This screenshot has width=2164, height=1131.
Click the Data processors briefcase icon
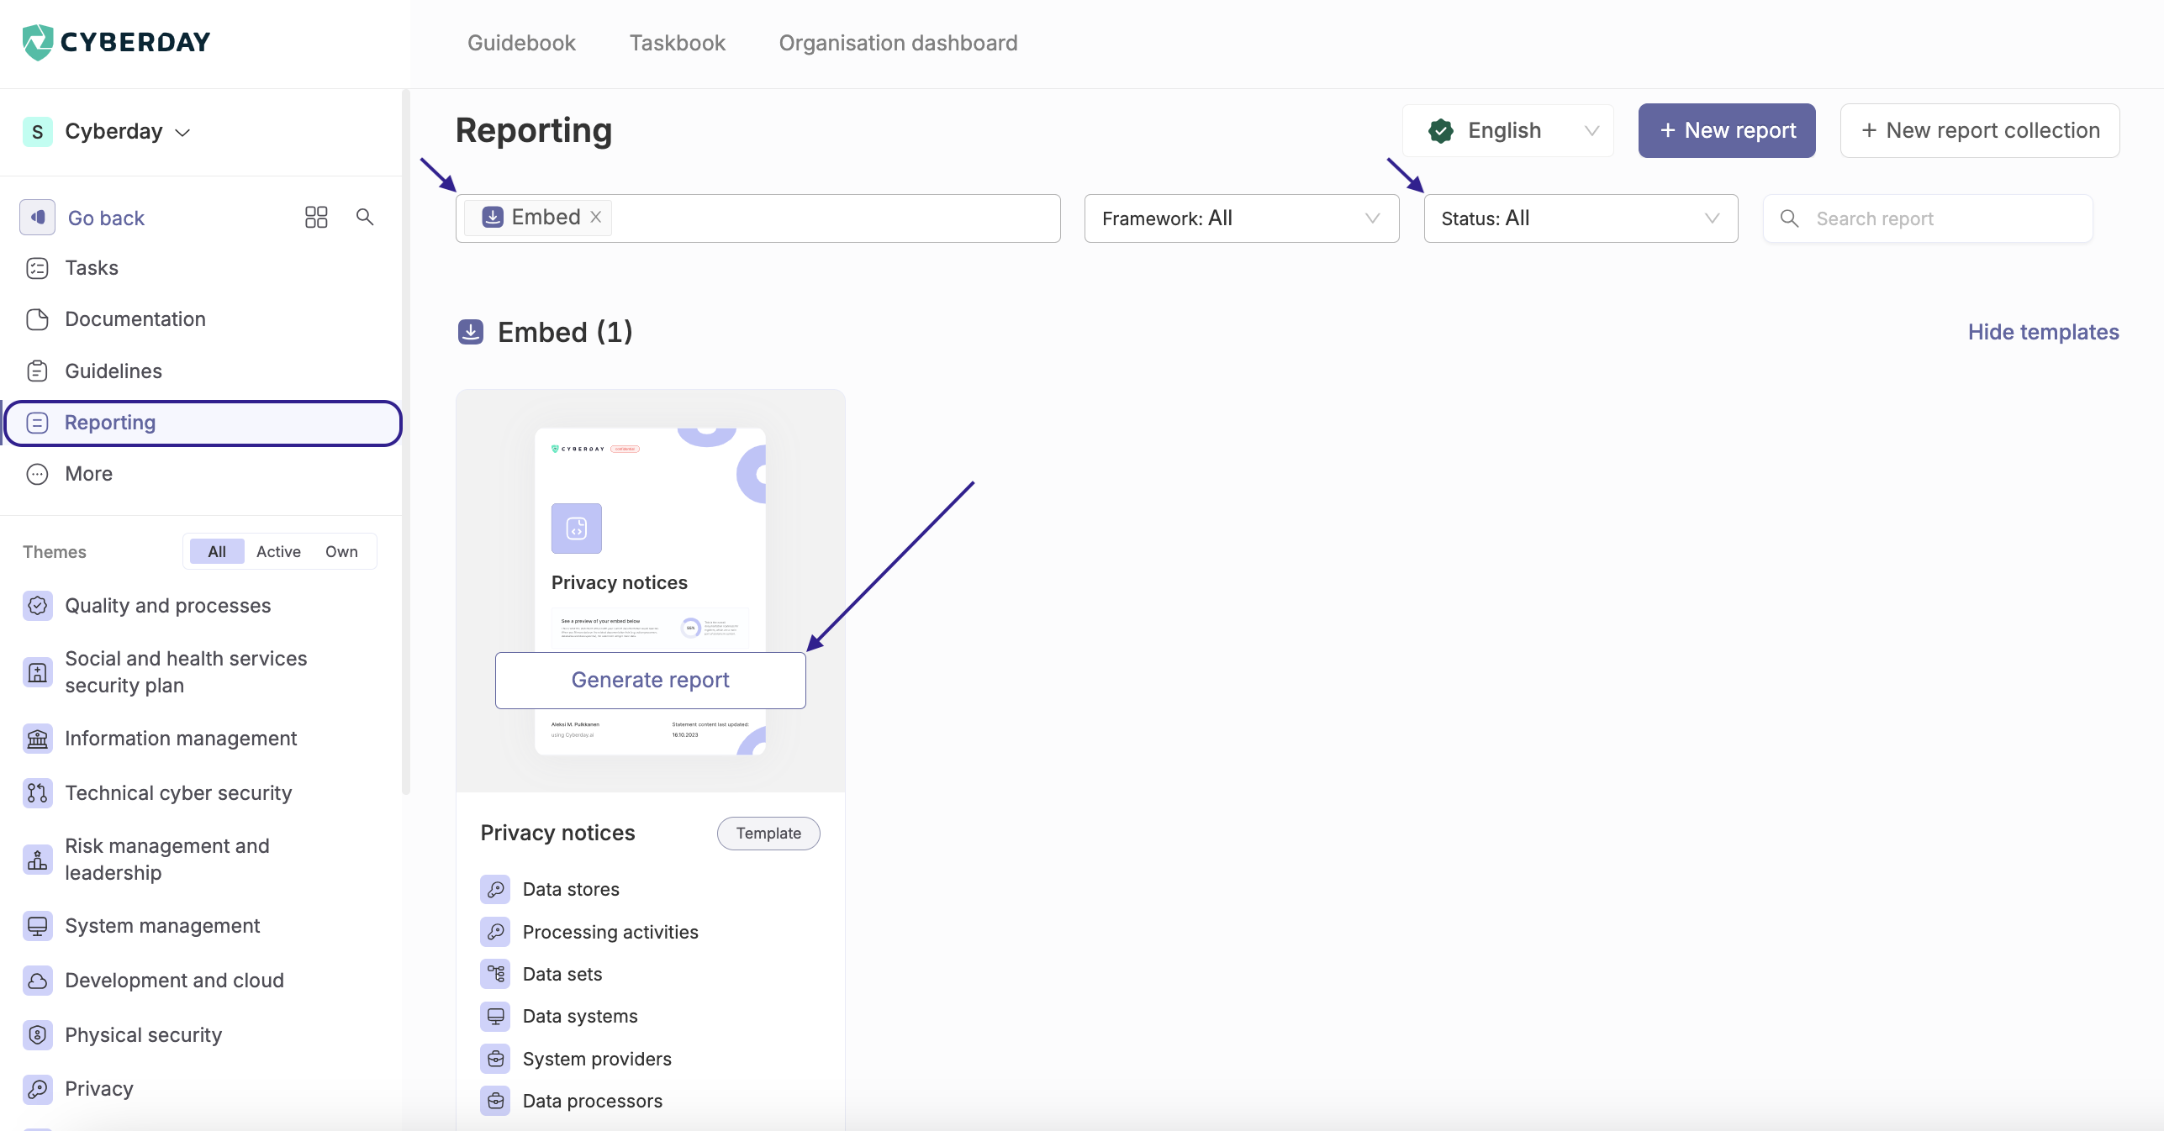coord(495,1101)
